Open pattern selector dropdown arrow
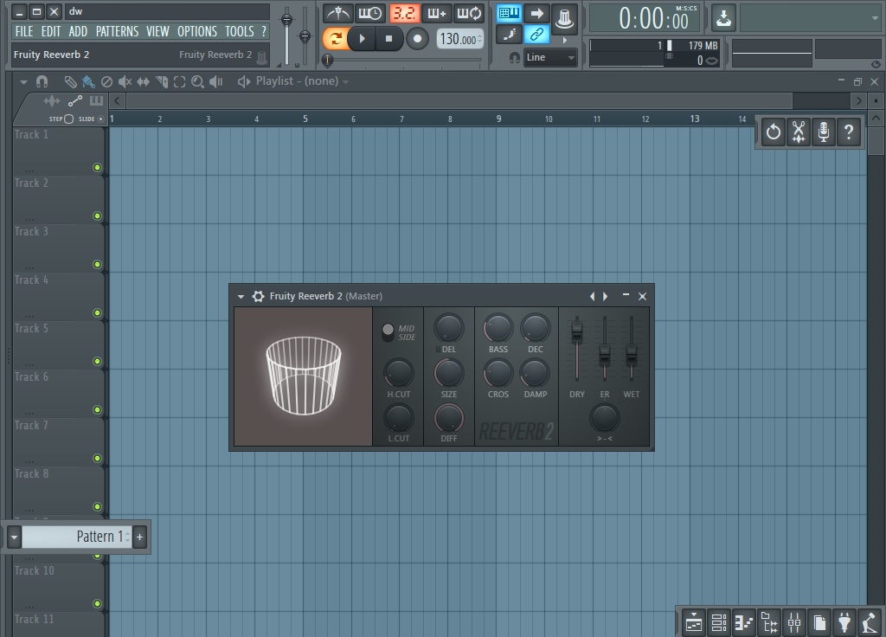The image size is (886, 637). [x=14, y=537]
